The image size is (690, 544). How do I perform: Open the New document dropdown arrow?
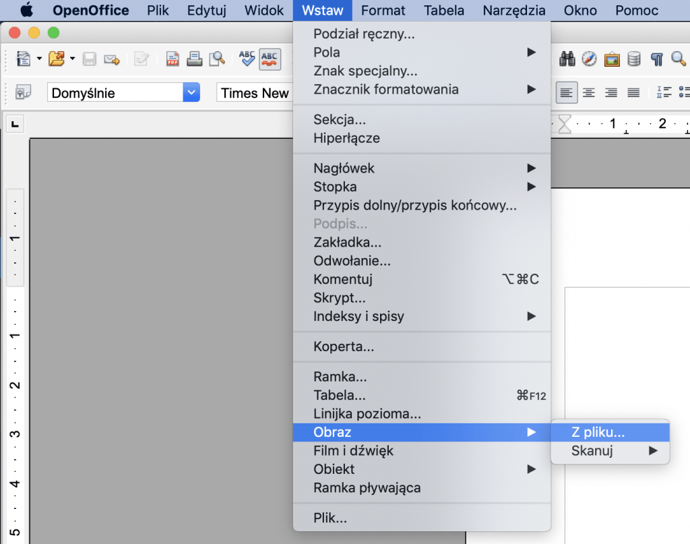point(39,59)
